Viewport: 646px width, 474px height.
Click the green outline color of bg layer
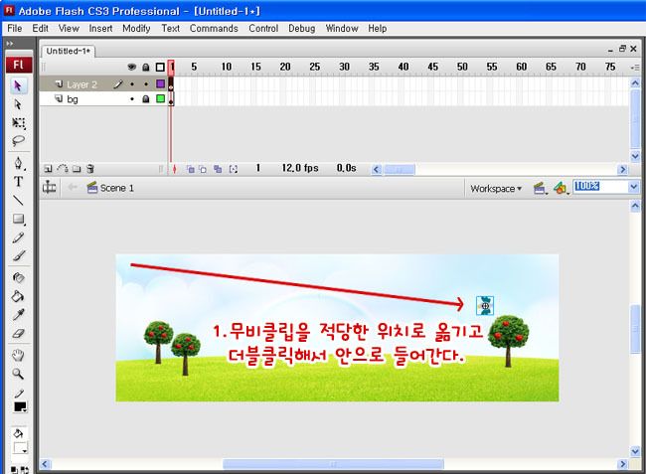(160, 98)
